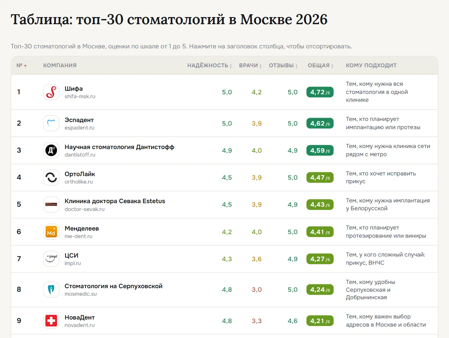Click the Эспадент company name

(x=79, y=120)
